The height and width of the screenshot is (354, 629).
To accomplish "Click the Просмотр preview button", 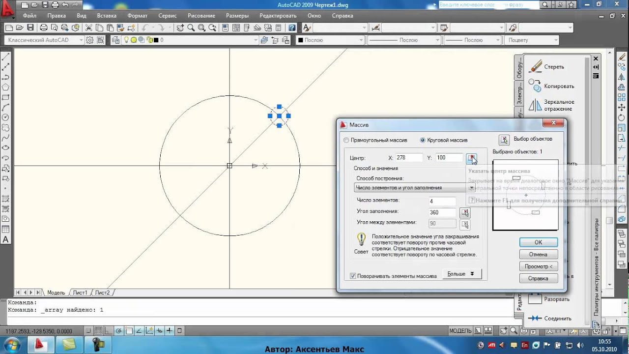I will (538, 266).
